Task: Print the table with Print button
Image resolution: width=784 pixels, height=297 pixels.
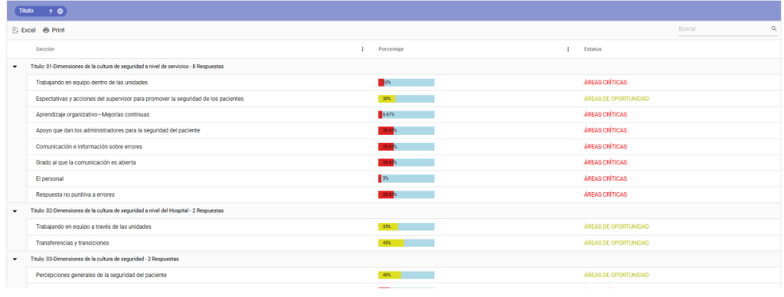Action: click(x=54, y=30)
